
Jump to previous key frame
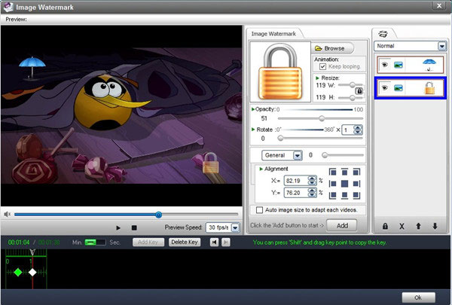[x=214, y=242]
